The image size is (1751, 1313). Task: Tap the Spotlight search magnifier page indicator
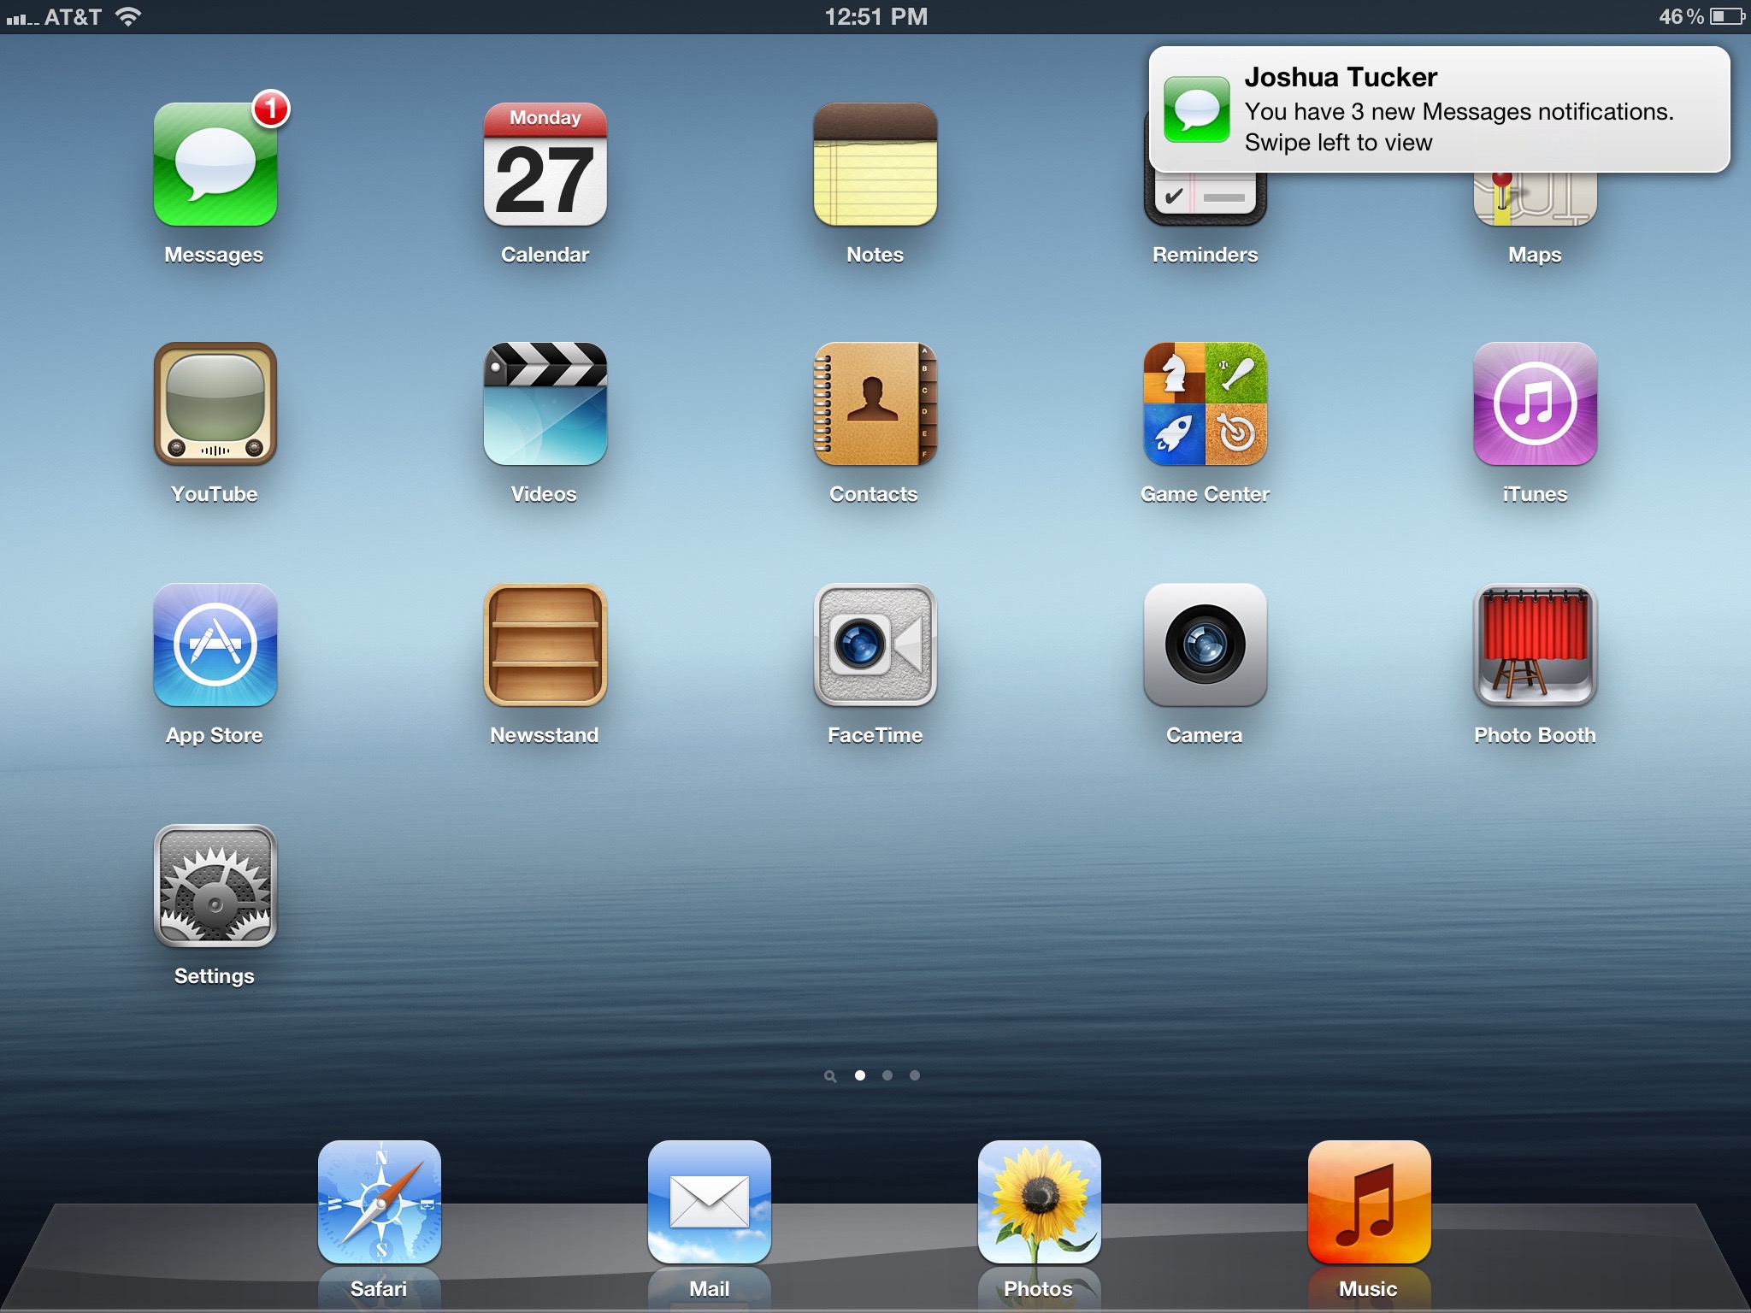tap(829, 1076)
